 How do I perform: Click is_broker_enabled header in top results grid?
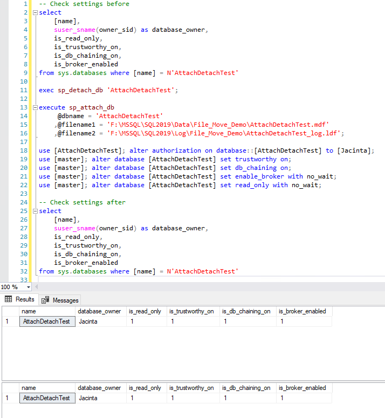(x=304, y=311)
